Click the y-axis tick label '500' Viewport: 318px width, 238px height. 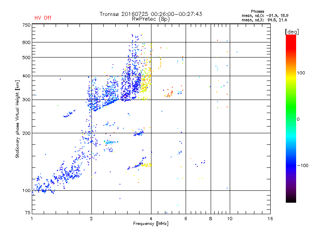(26, 58)
